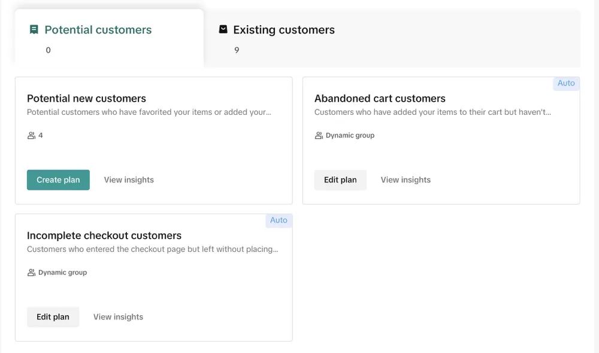The width and height of the screenshot is (599, 353).
Task: Click people icon in Potential new customers card
Action: click(x=31, y=135)
